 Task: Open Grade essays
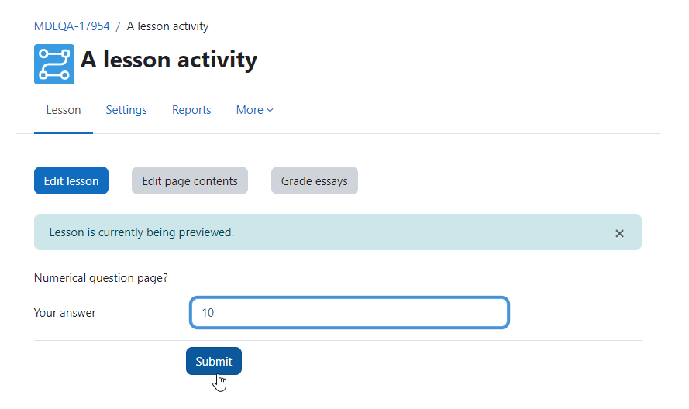tap(314, 180)
